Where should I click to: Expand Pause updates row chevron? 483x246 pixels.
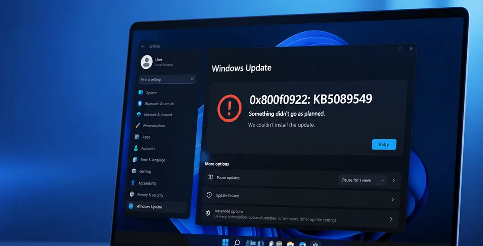[394, 181]
